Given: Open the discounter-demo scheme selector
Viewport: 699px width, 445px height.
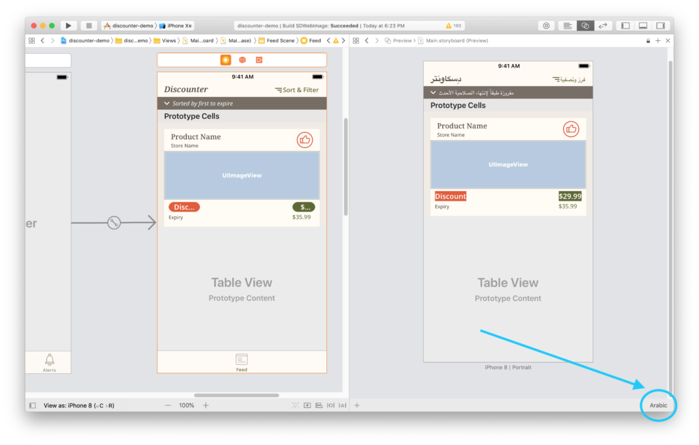Looking at the screenshot, I should (129, 25).
